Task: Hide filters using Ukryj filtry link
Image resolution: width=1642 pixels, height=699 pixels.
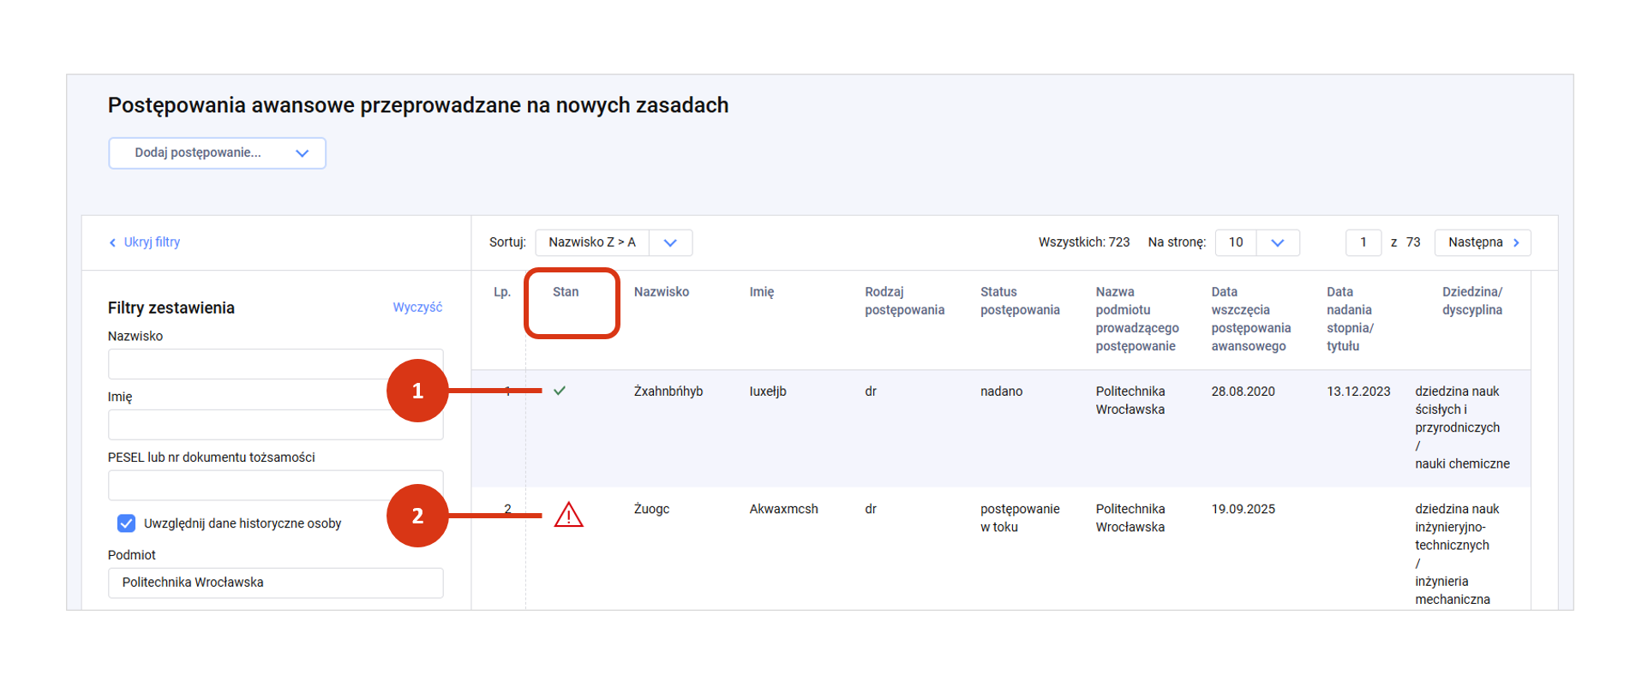Action: (x=152, y=242)
